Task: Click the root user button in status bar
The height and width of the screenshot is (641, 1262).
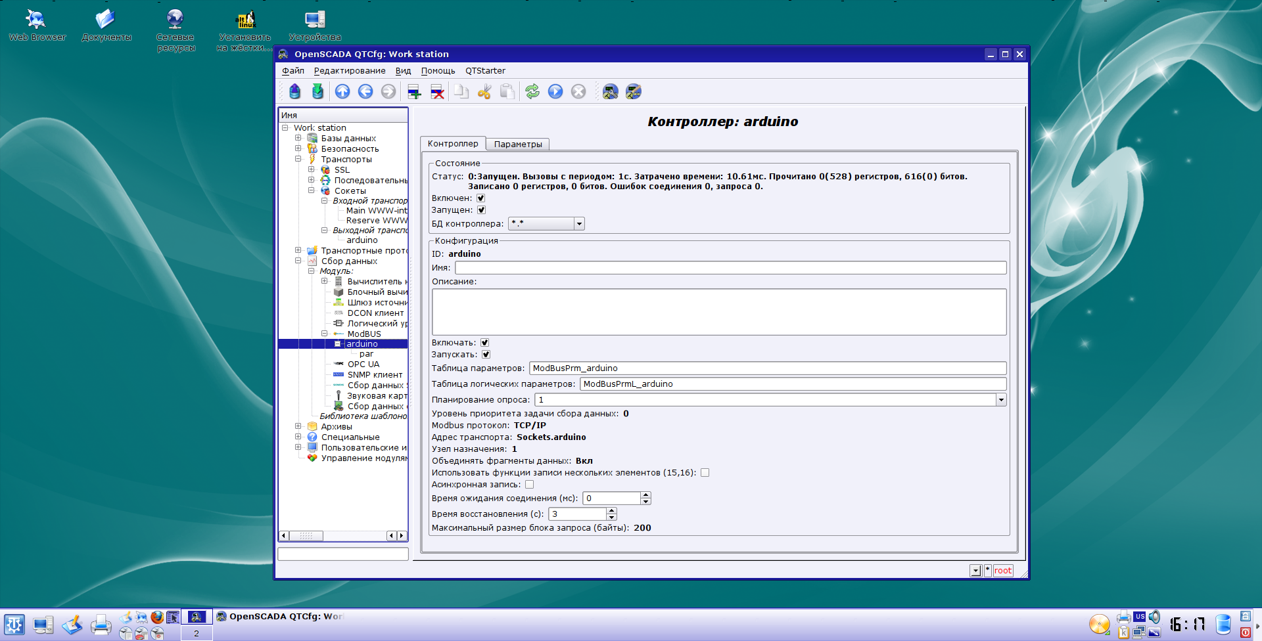Action: pos(1002,571)
